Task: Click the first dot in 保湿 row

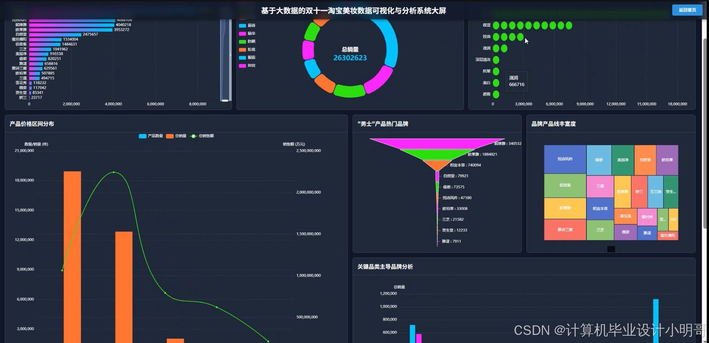Action: pos(496,26)
